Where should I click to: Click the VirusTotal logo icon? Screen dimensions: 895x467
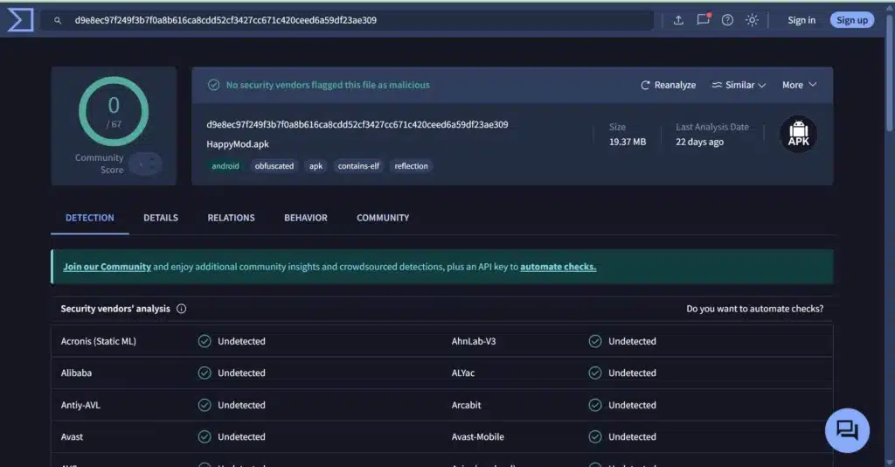(20, 20)
